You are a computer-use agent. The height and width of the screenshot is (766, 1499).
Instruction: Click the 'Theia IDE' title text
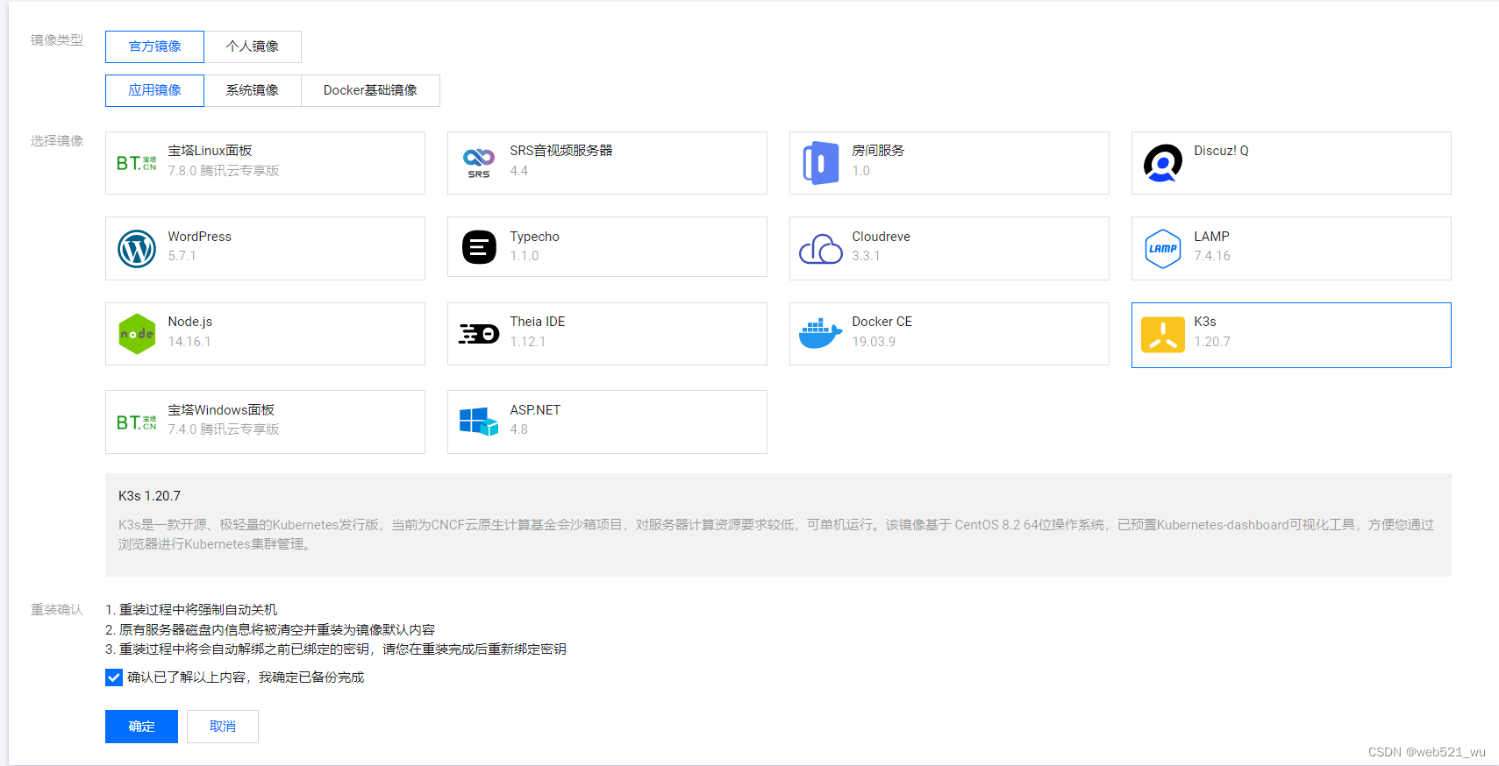538,322
